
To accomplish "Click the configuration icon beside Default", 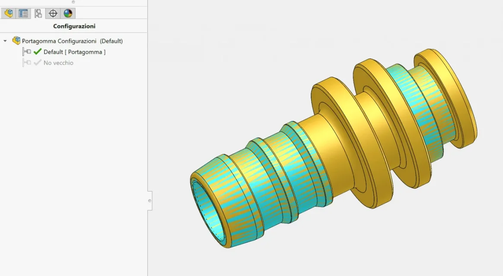I will tap(27, 52).
